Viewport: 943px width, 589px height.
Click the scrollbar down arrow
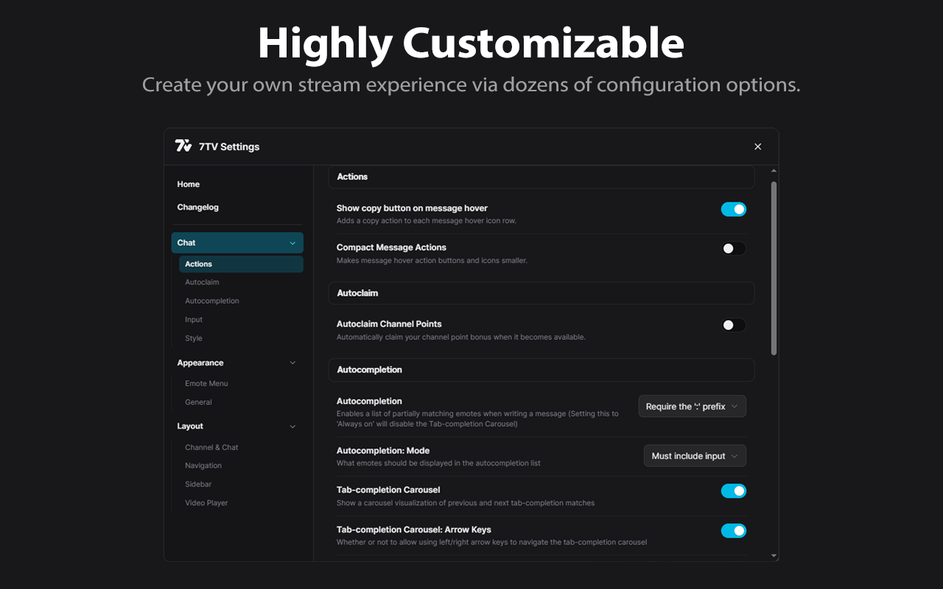coord(774,556)
